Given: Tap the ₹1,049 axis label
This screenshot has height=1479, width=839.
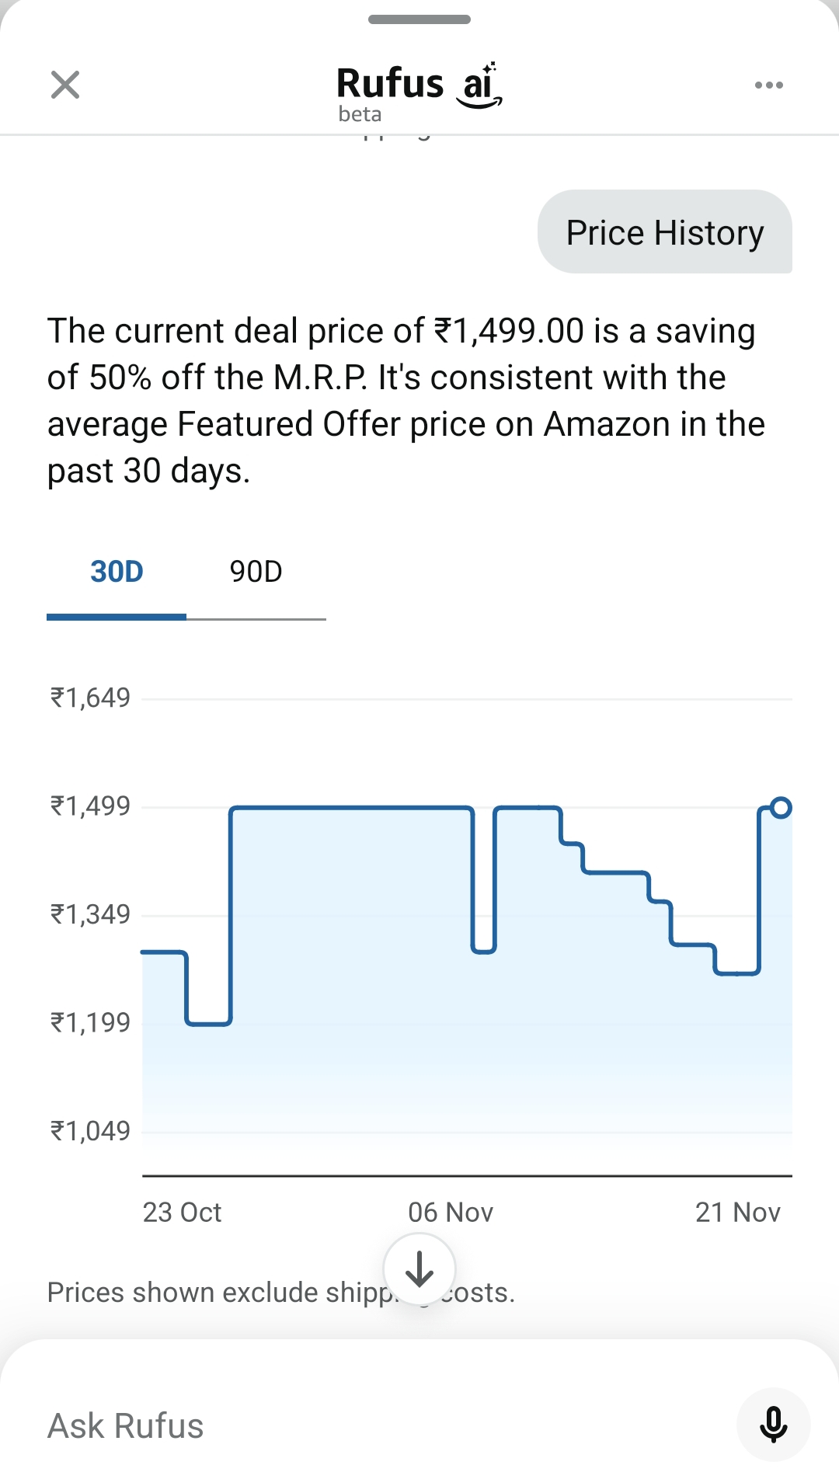Looking at the screenshot, I should [x=90, y=1131].
